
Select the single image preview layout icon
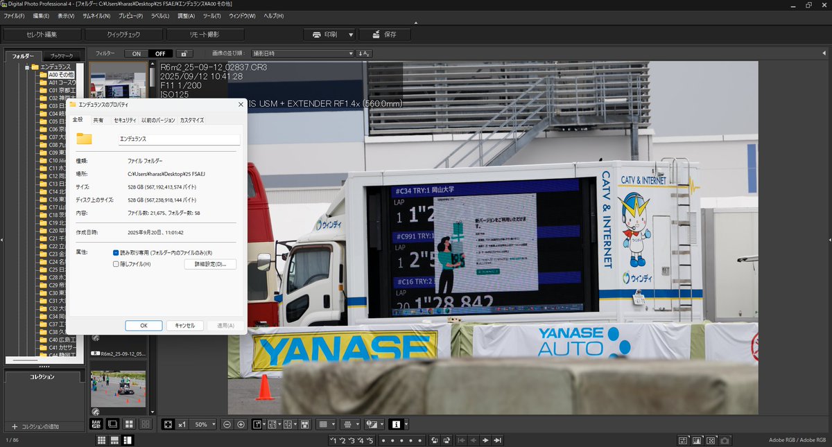(112, 424)
